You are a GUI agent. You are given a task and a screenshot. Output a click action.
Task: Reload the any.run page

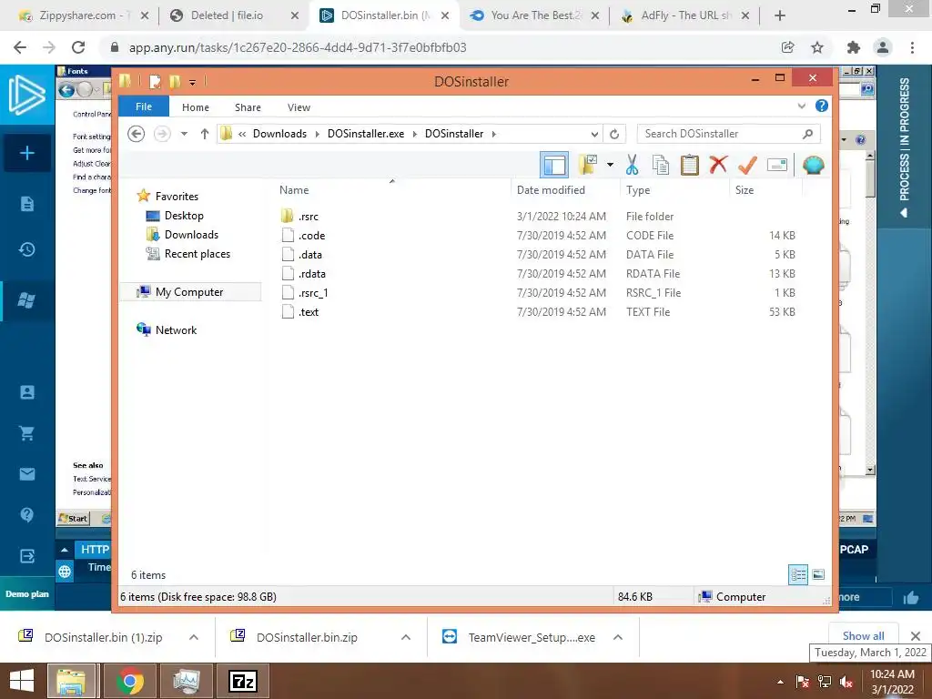click(x=78, y=47)
